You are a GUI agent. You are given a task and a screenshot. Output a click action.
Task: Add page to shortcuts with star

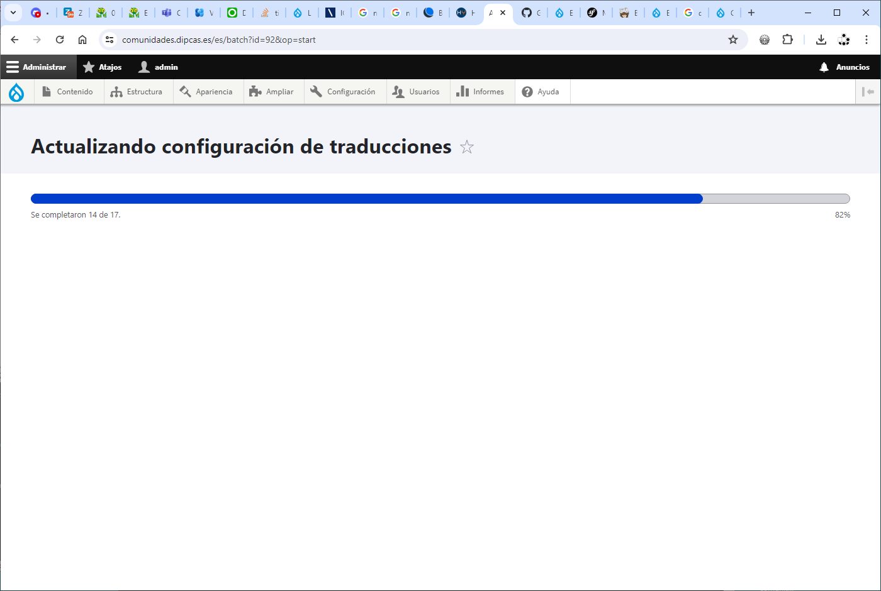467,147
